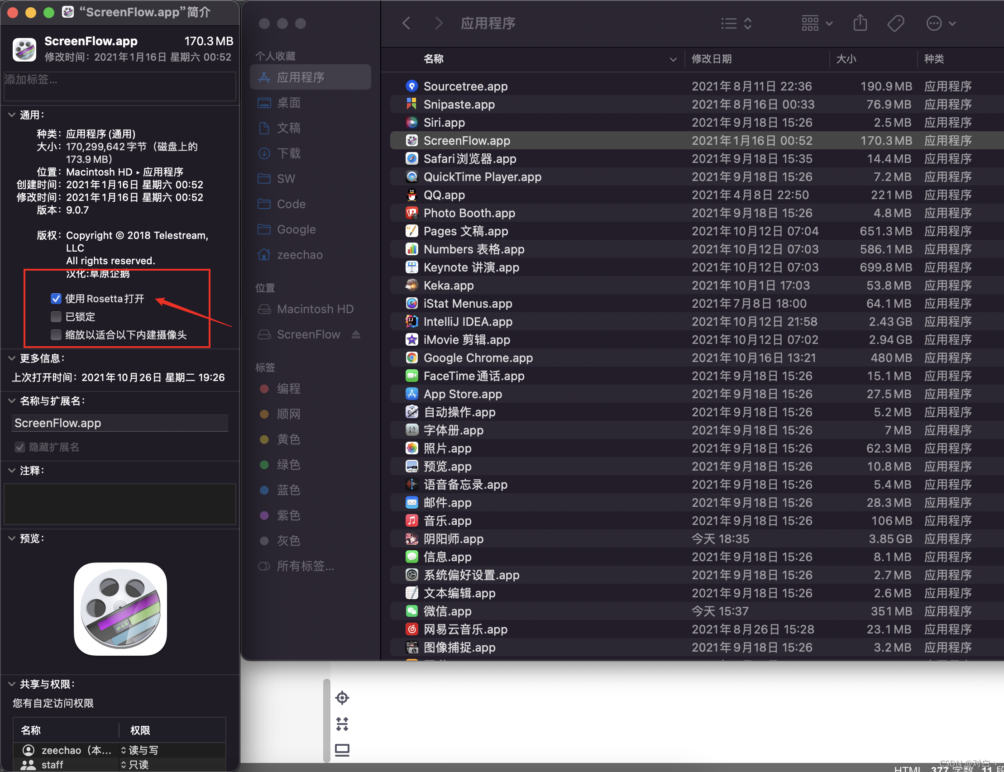
Task: Eject the ScreenFlow volume in sidebar
Action: (x=356, y=334)
